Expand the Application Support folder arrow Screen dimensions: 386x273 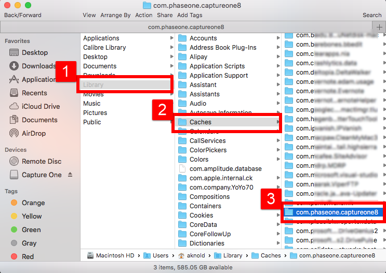coord(278,76)
